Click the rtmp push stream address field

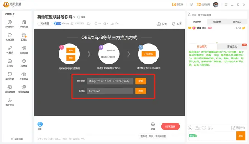[110, 81]
